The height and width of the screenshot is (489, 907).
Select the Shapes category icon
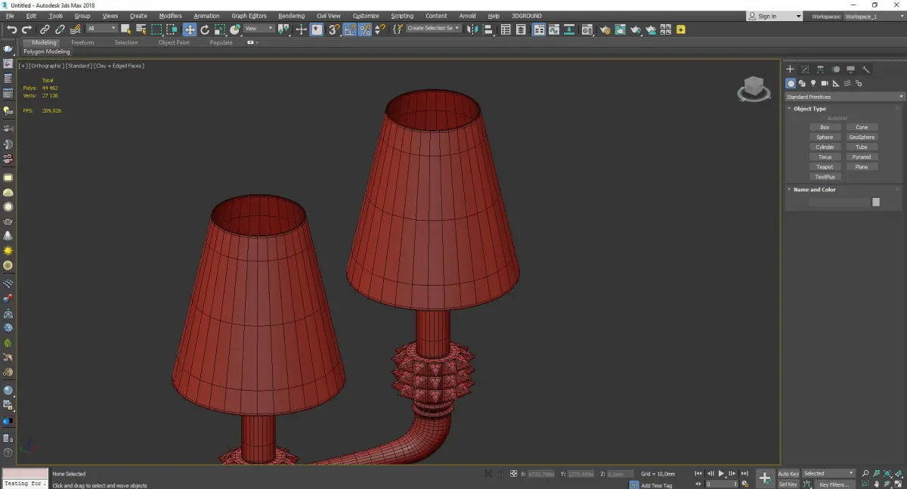[x=802, y=83]
